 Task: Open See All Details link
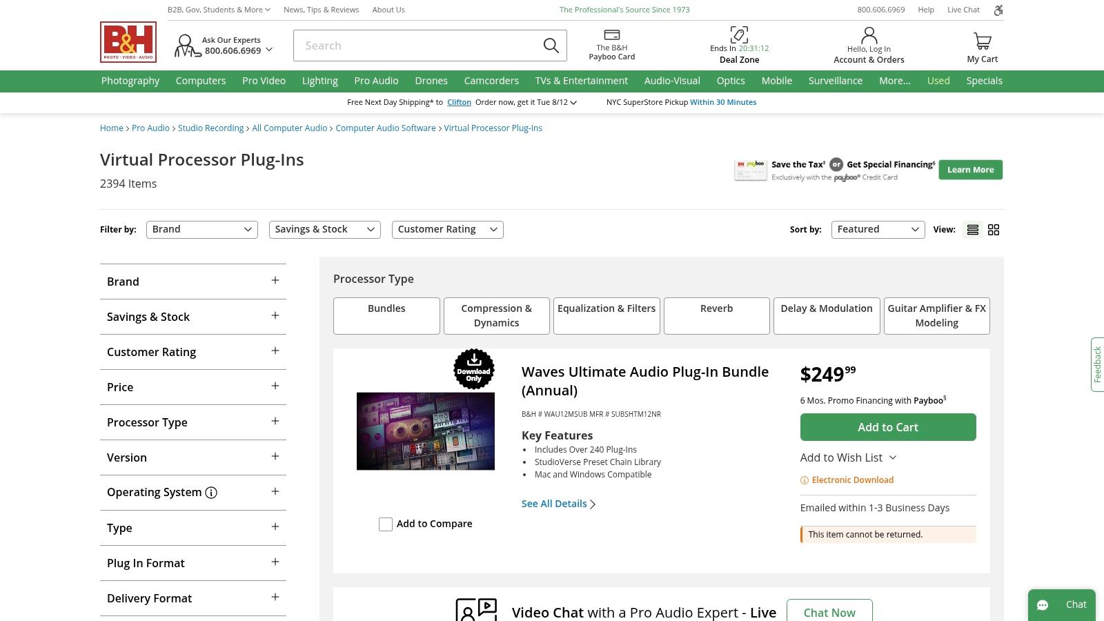559,504
